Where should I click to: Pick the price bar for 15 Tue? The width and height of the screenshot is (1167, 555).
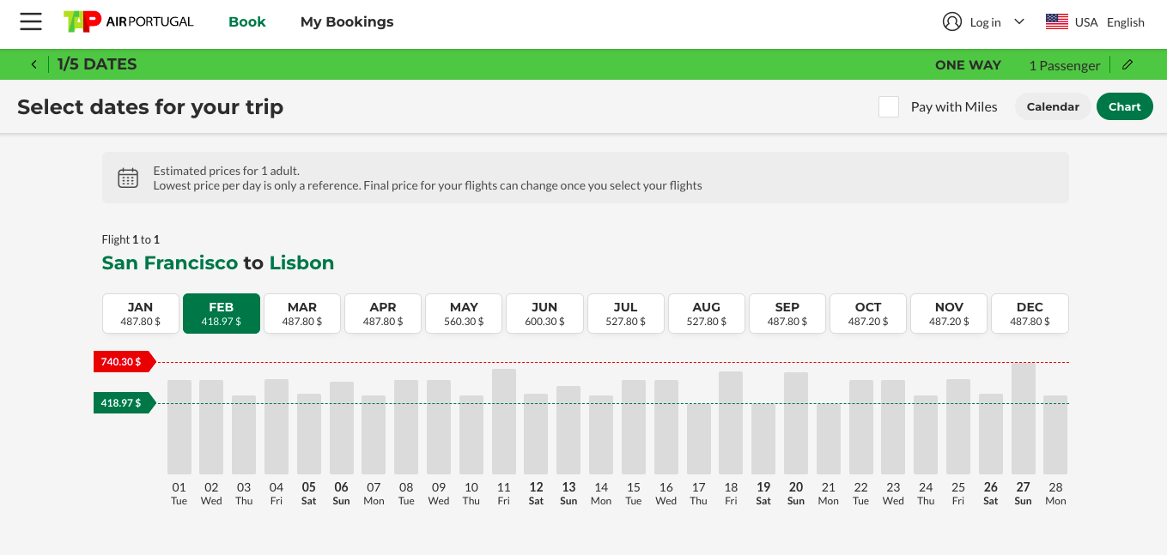[634, 427]
